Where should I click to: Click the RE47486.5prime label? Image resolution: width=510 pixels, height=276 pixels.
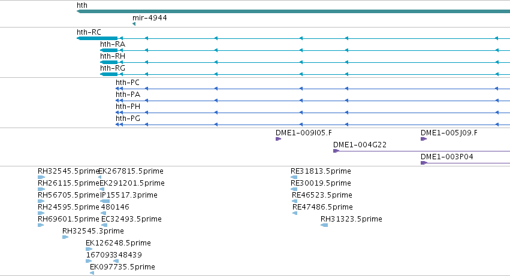point(322,207)
